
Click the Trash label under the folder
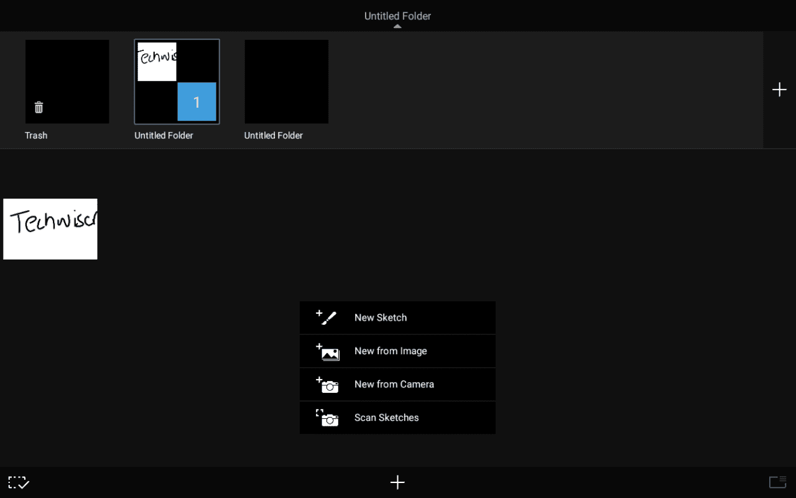(36, 135)
